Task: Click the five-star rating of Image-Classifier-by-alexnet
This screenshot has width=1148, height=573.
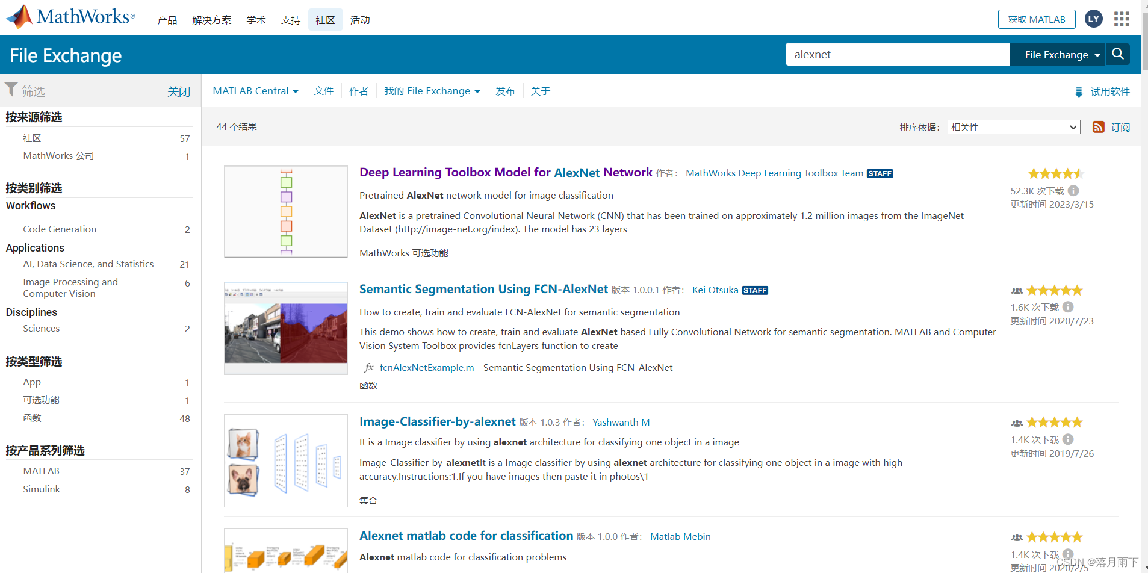Action: [x=1054, y=422]
